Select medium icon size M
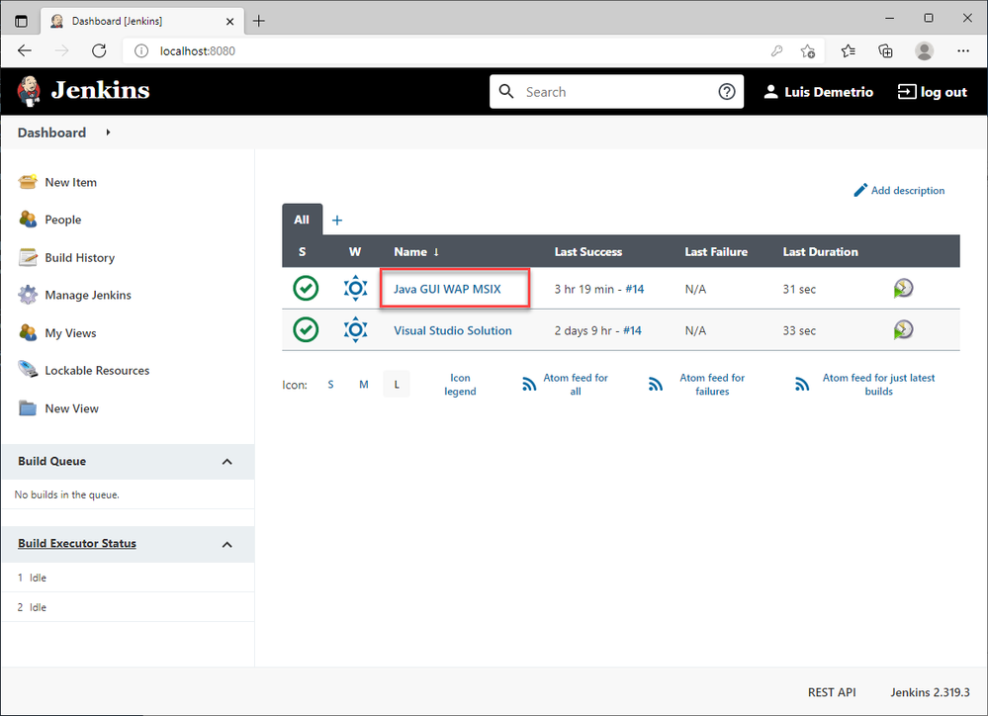This screenshot has width=988, height=716. [x=364, y=385]
